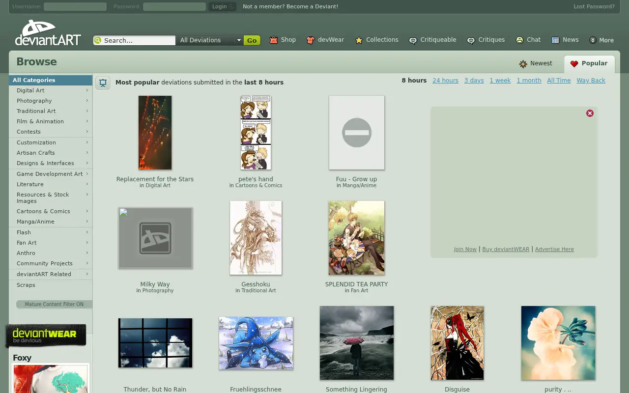Expand the Manga/Anime category arrow
This screenshot has width=629, height=393.
tap(87, 222)
